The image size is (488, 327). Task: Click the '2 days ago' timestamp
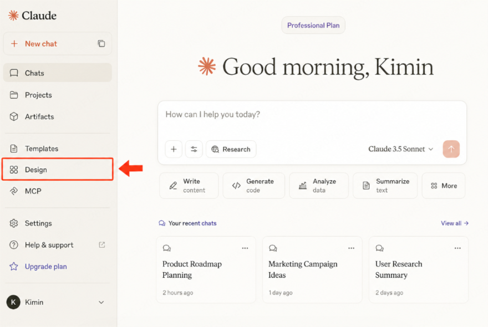pyautogui.click(x=389, y=293)
